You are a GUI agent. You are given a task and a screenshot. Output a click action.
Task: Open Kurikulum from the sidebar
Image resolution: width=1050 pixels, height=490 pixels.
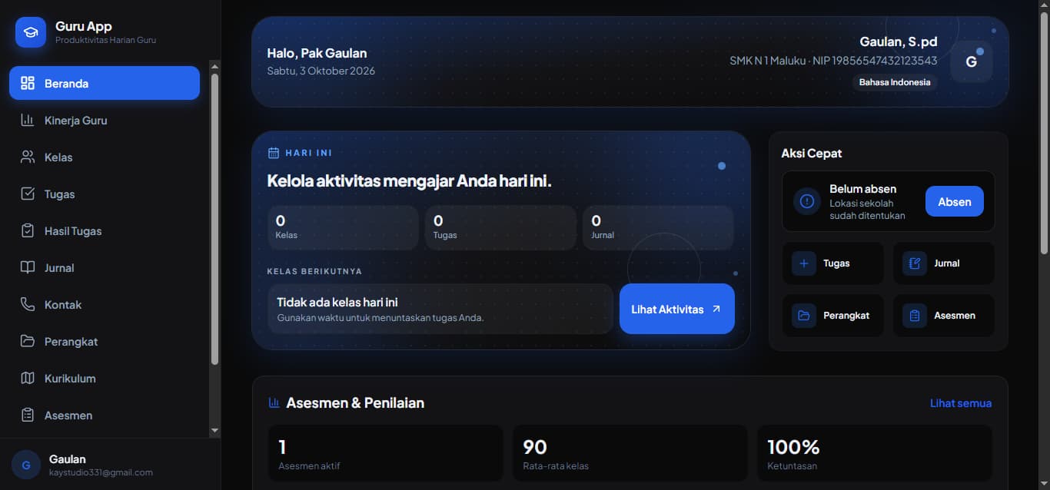point(105,378)
